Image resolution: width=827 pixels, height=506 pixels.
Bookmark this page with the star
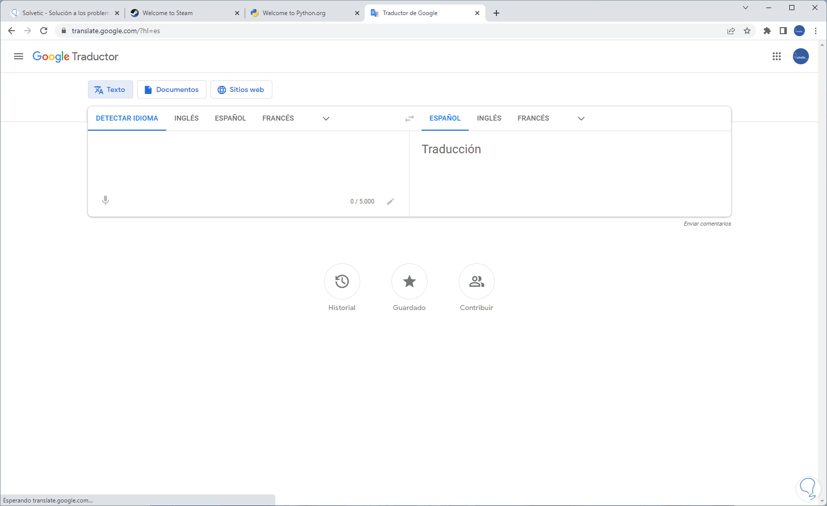pyautogui.click(x=747, y=31)
